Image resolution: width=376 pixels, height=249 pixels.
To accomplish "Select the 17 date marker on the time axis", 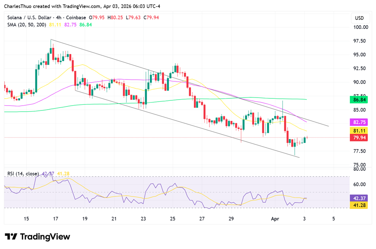I will coord(55,219).
